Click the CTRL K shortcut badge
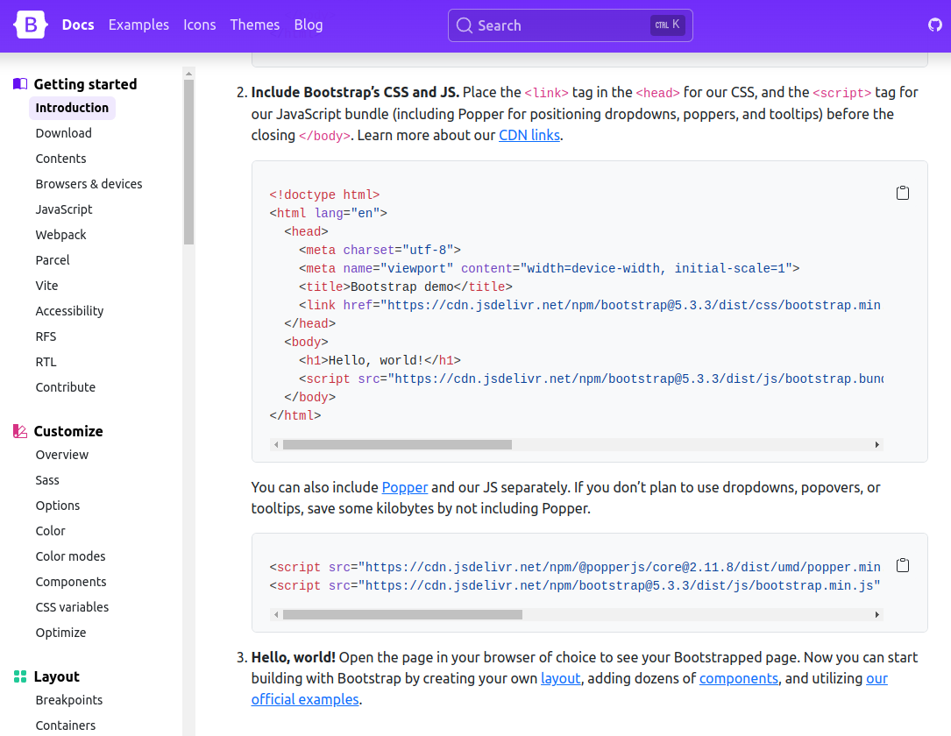Screen dimensions: 951x736 (x=667, y=25)
